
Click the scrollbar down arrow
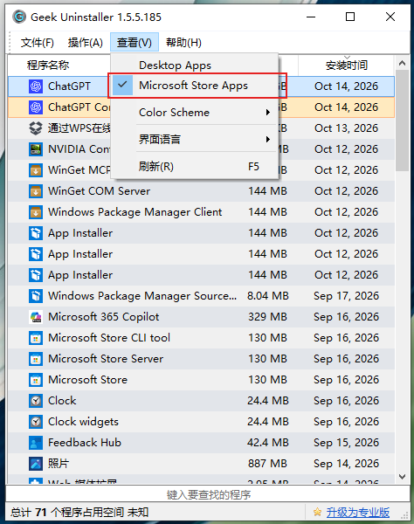pos(403,476)
